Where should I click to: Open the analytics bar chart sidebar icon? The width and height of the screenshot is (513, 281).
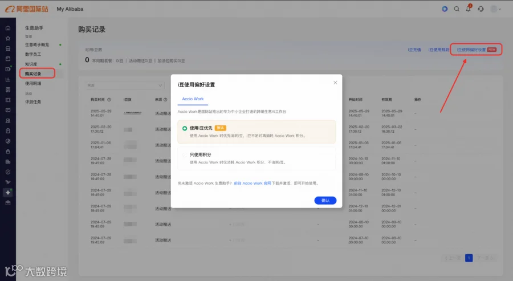click(8, 79)
